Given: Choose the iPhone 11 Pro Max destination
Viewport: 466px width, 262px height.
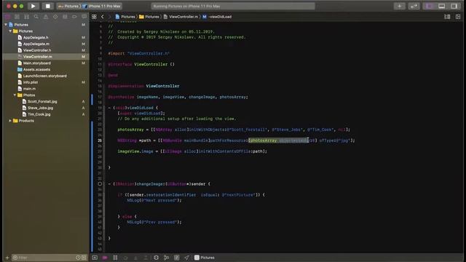Looking at the screenshot, I should tap(102, 7).
